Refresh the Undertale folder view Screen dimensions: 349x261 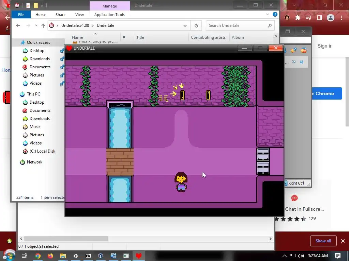pos(196,26)
